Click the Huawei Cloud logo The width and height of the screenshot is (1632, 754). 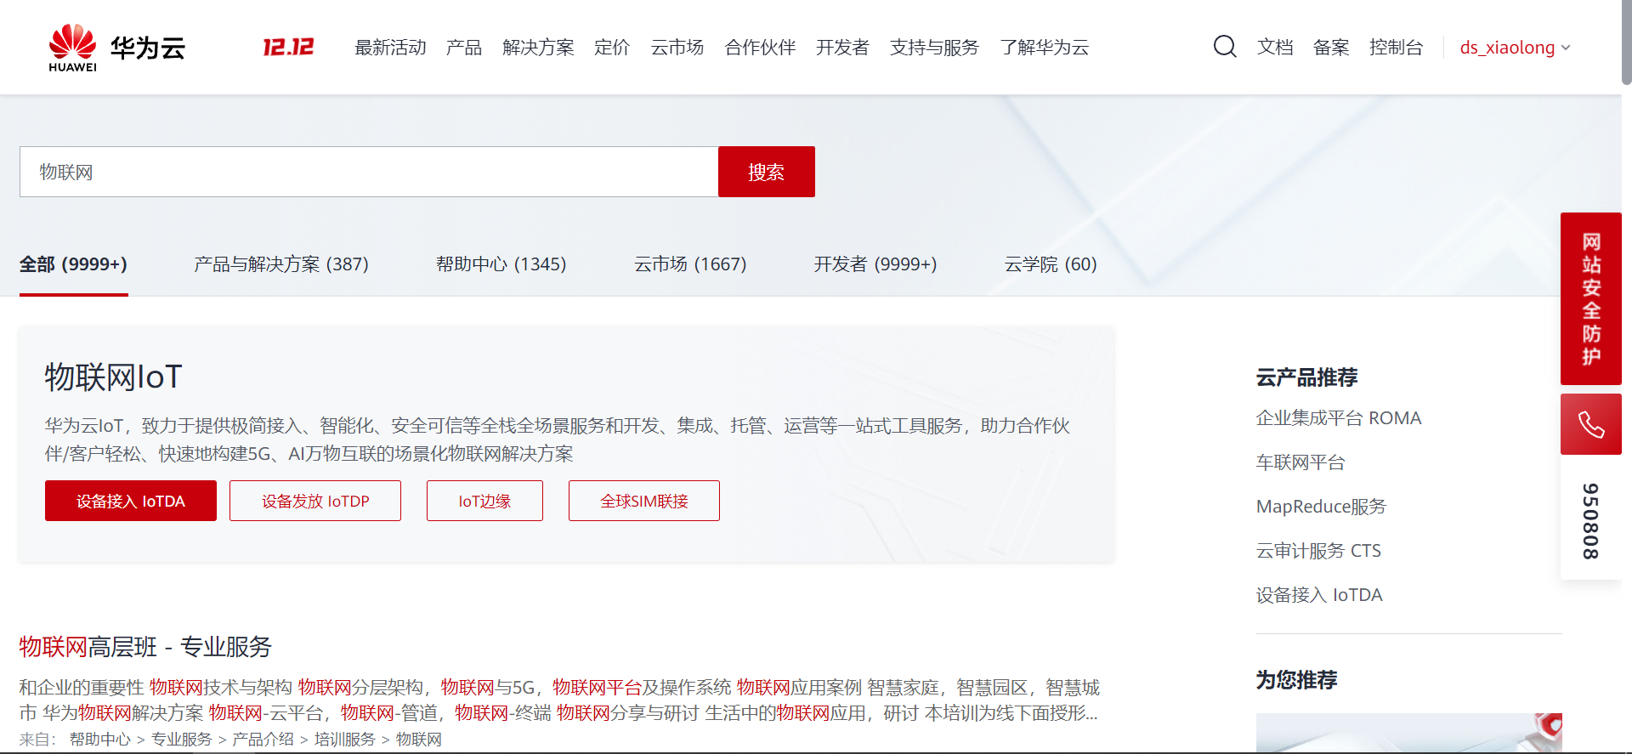pyautogui.click(x=116, y=48)
